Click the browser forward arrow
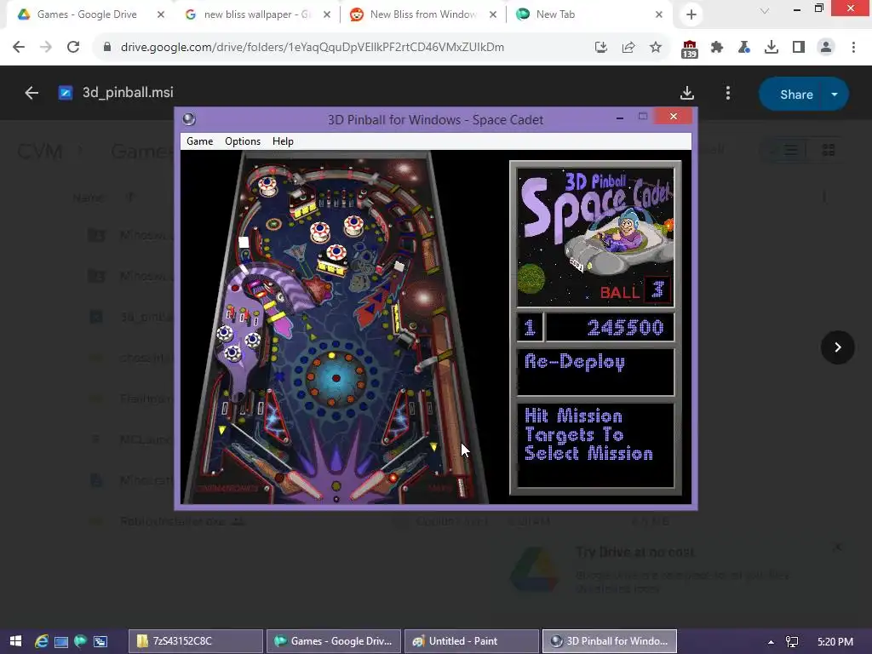The image size is (872, 654). [x=46, y=48]
